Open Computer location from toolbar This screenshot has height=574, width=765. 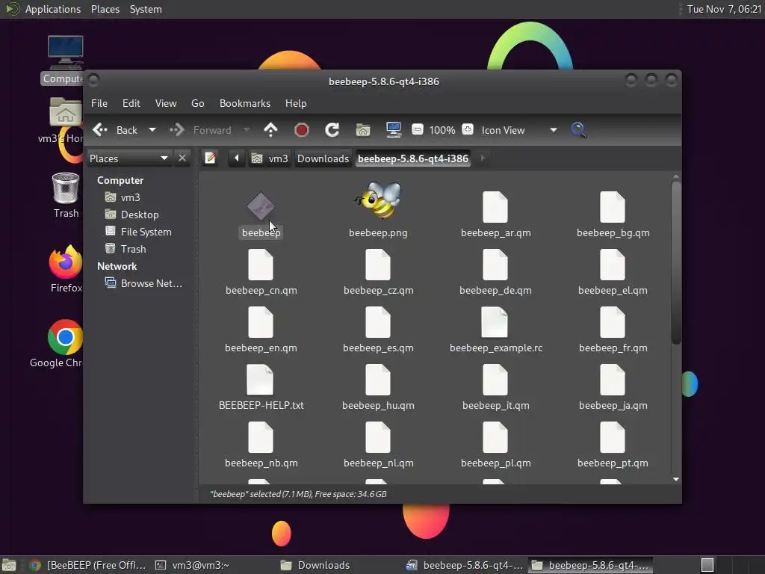point(393,130)
